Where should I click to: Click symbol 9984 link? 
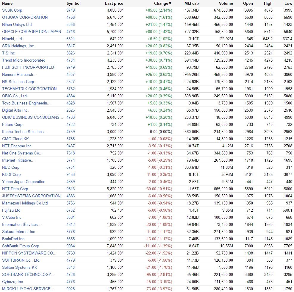tap(71, 246)
